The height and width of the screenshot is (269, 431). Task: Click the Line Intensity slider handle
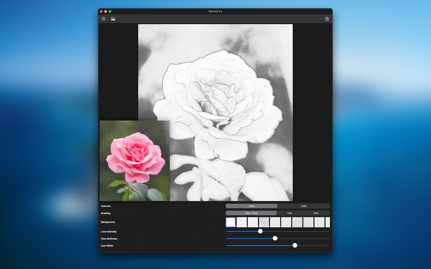pos(260,231)
